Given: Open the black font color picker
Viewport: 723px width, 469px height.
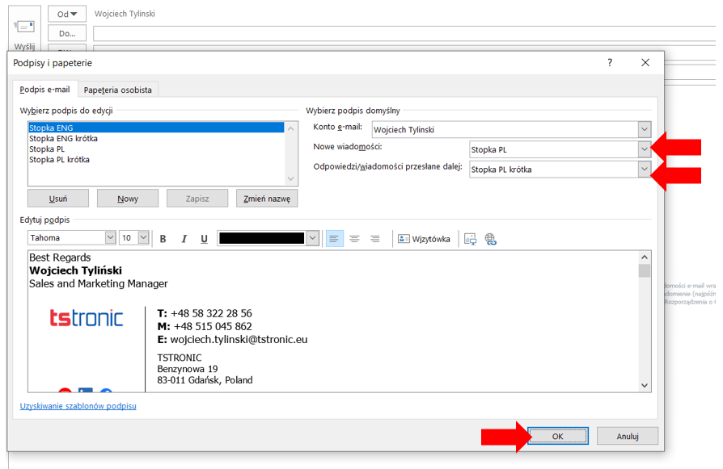Looking at the screenshot, I should click(312, 238).
